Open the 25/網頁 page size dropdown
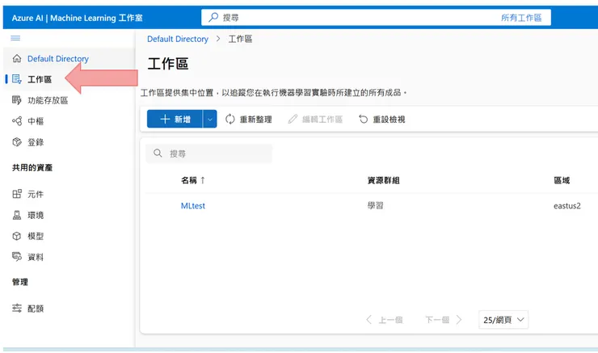 [x=503, y=319]
